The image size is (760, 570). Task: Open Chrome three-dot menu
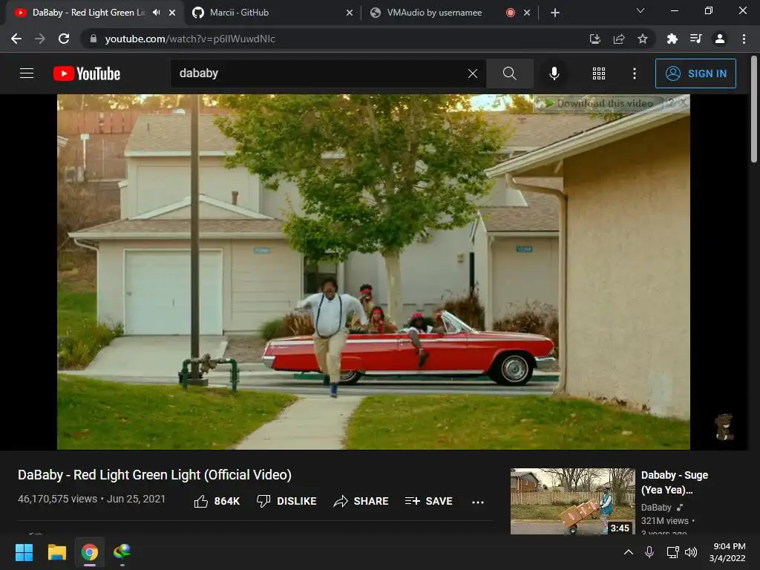(744, 39)
